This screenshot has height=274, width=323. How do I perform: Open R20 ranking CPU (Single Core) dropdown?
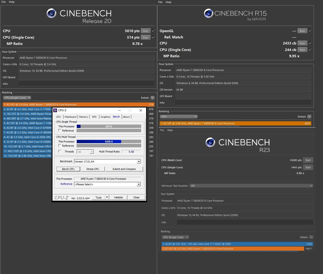17,98
